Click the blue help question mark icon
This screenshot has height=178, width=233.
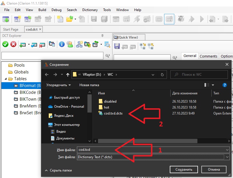[x=225, y=85]
